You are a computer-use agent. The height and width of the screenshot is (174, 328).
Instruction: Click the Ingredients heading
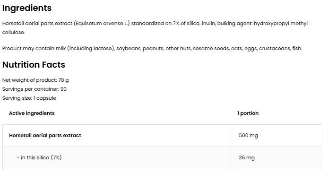(x=27, y=8)
